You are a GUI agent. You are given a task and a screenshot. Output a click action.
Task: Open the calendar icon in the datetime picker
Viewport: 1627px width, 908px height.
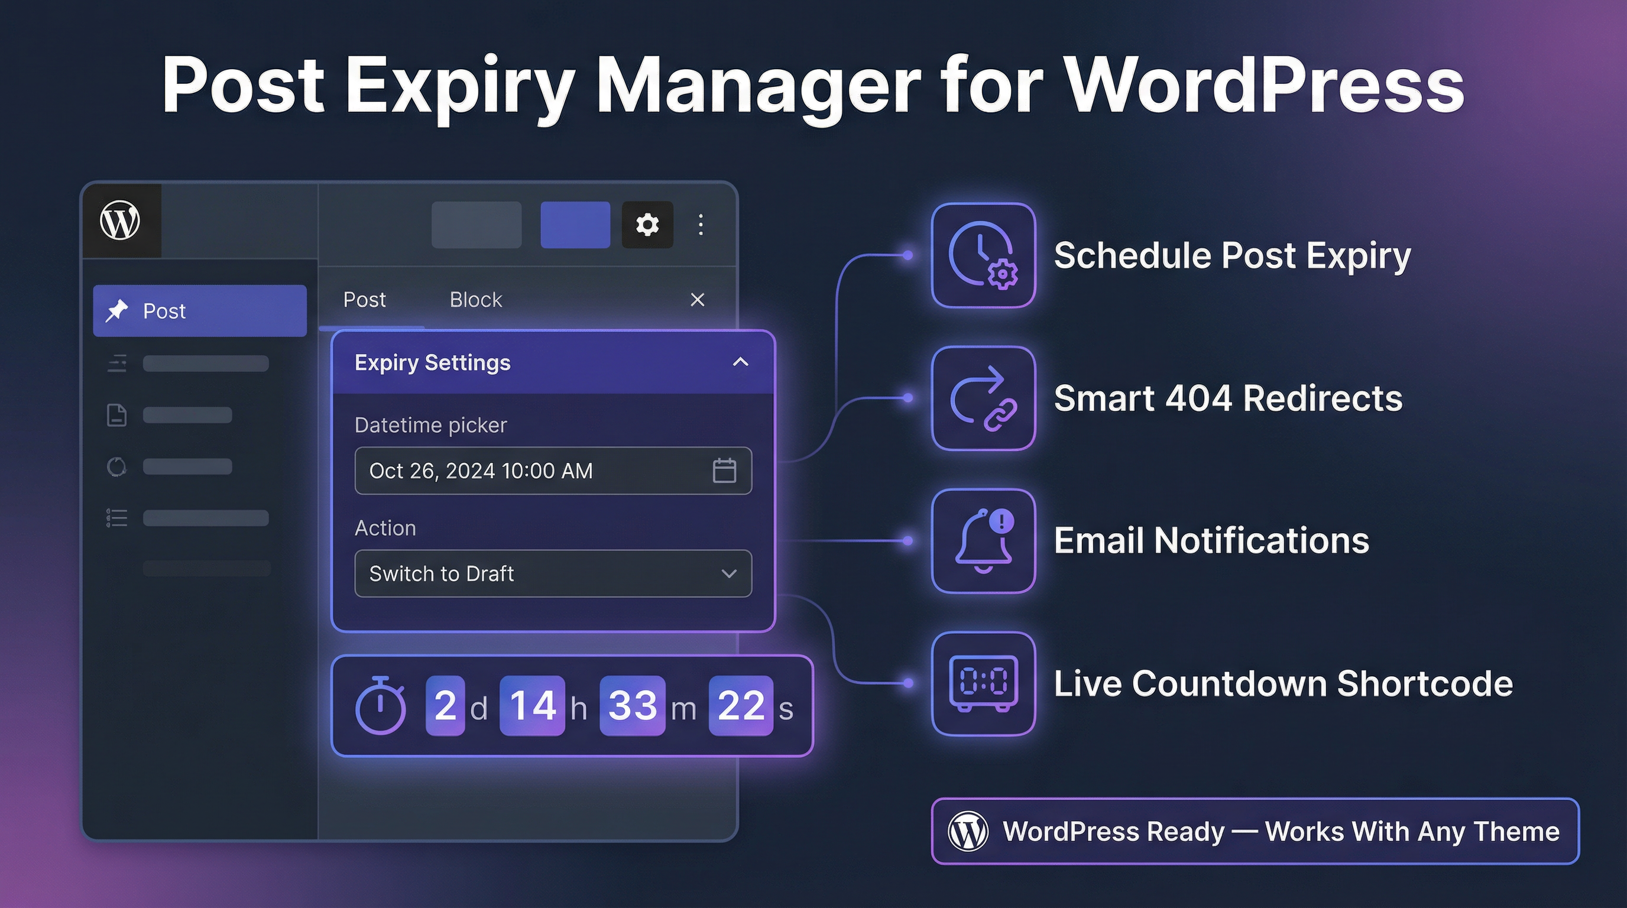tap(724, 471)
